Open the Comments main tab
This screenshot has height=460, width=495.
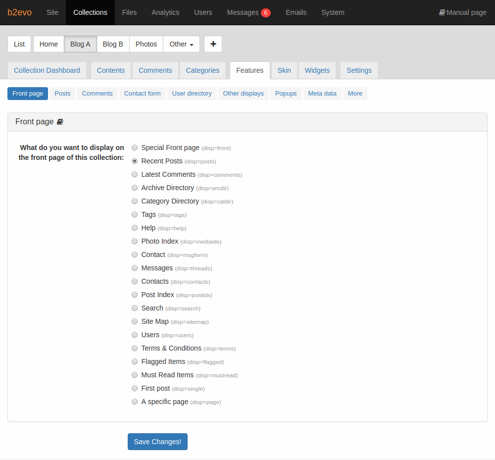click(x=155, y=70)
